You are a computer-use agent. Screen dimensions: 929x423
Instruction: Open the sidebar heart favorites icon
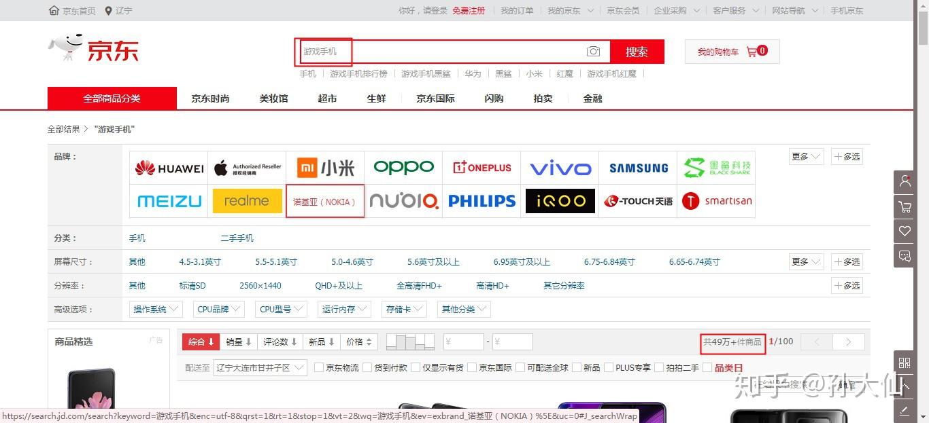(x=905, y=232)
